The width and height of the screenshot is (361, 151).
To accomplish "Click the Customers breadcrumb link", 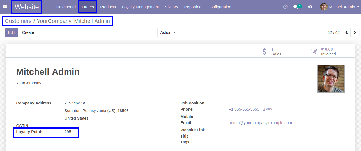I will click(x=18, y=21).
